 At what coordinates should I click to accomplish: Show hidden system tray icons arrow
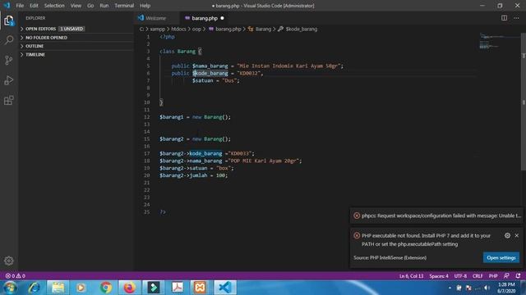point(450,288)
